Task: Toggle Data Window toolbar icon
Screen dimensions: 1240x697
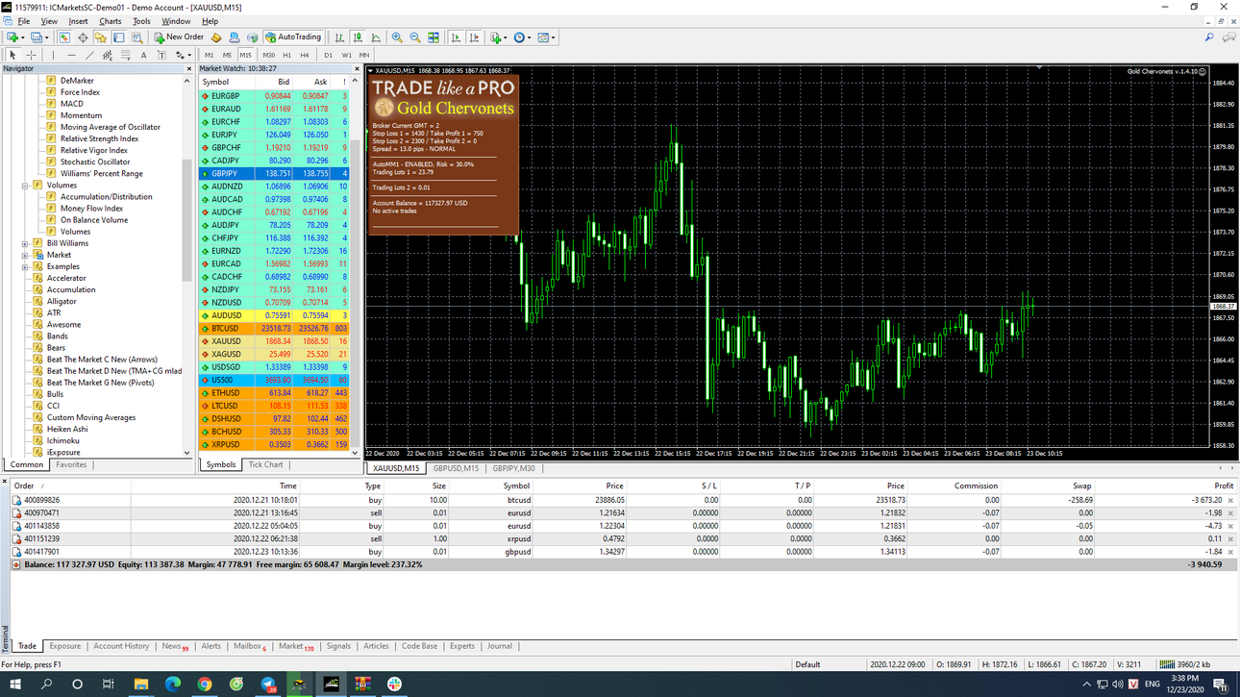Action: click(83, 37)
